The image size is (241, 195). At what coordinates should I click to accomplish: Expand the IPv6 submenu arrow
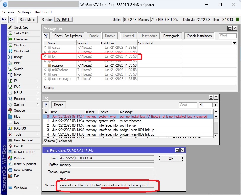pyautogui.click(x=37, y=87)
